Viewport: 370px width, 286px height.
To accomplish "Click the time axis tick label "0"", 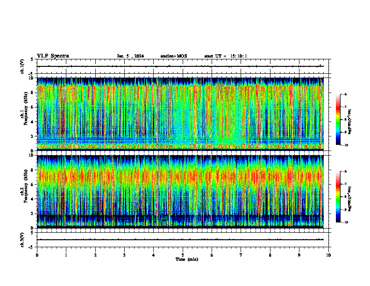I will coord(37,255).
